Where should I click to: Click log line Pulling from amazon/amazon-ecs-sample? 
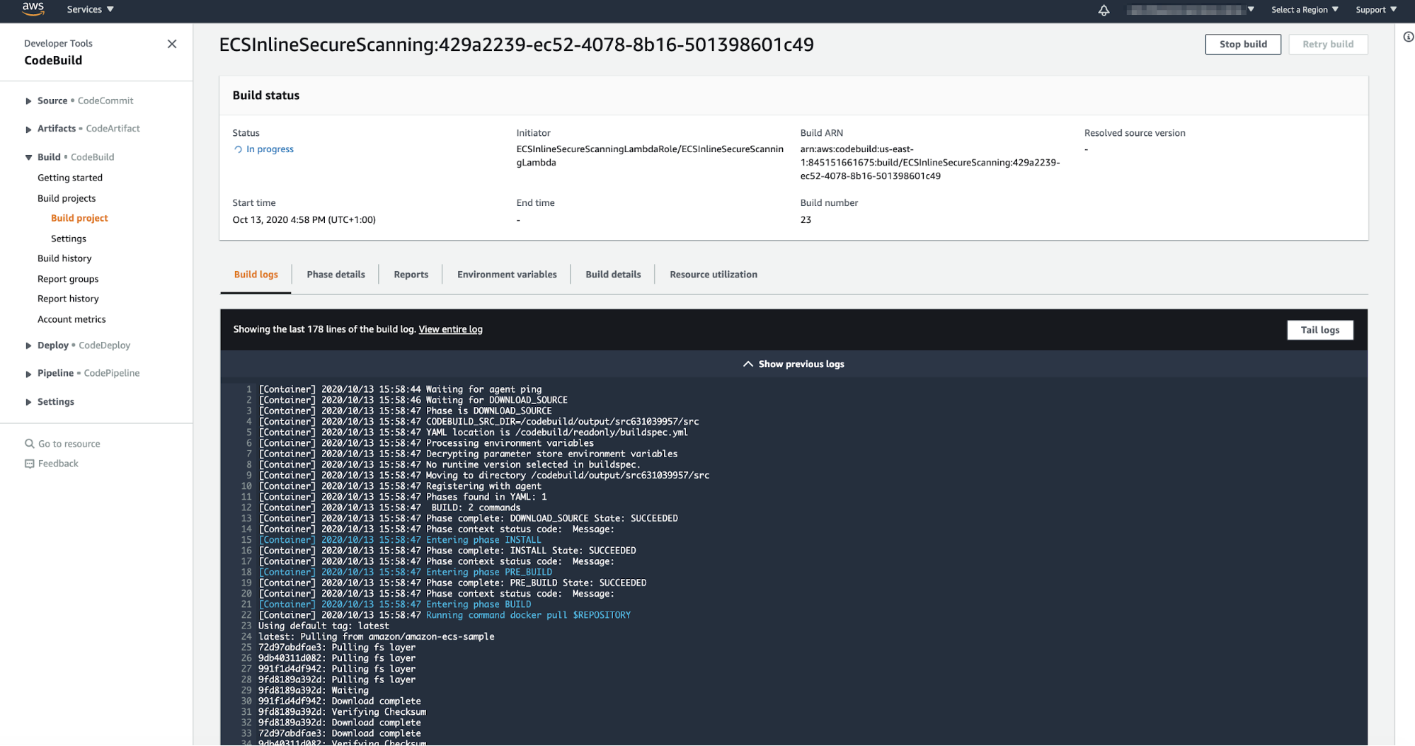376,636
